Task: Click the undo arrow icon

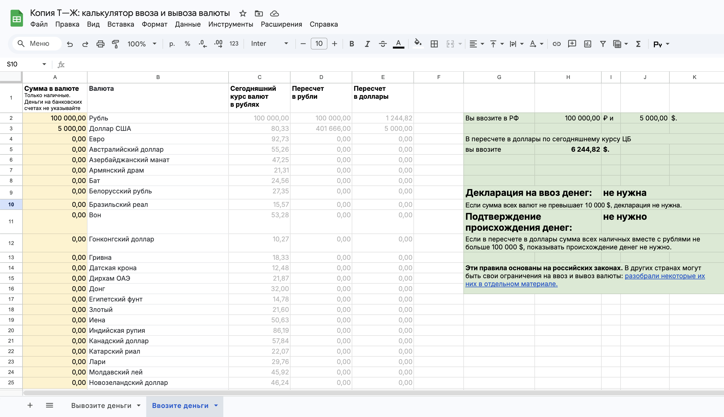Action: [70, 44]
